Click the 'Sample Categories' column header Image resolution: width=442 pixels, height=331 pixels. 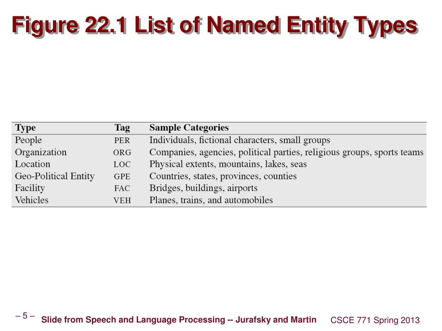pyautogui.click(x=189, y=128)
